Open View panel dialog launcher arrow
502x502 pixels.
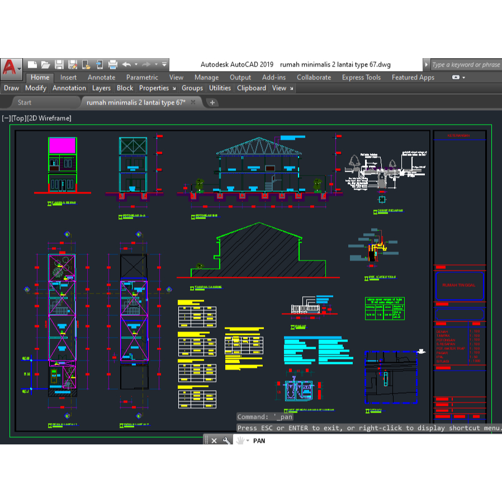pos(292,89)
